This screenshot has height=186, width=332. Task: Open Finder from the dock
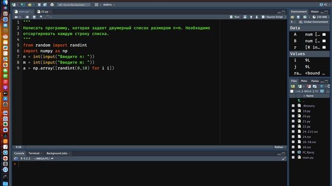coord(5,3)
